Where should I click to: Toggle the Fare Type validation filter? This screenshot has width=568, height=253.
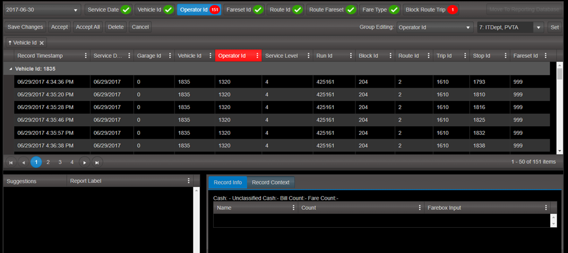pos(380,10)
